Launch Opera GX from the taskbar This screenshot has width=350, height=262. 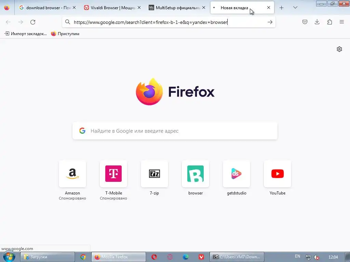(x=170, y=257)
